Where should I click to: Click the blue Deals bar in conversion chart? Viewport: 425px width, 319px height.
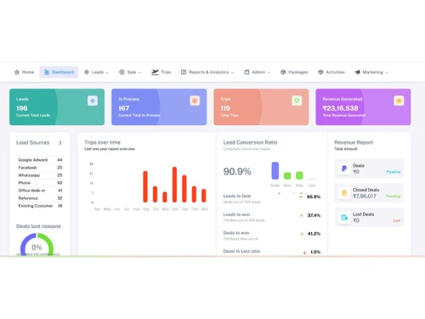[x=275, y=170]
